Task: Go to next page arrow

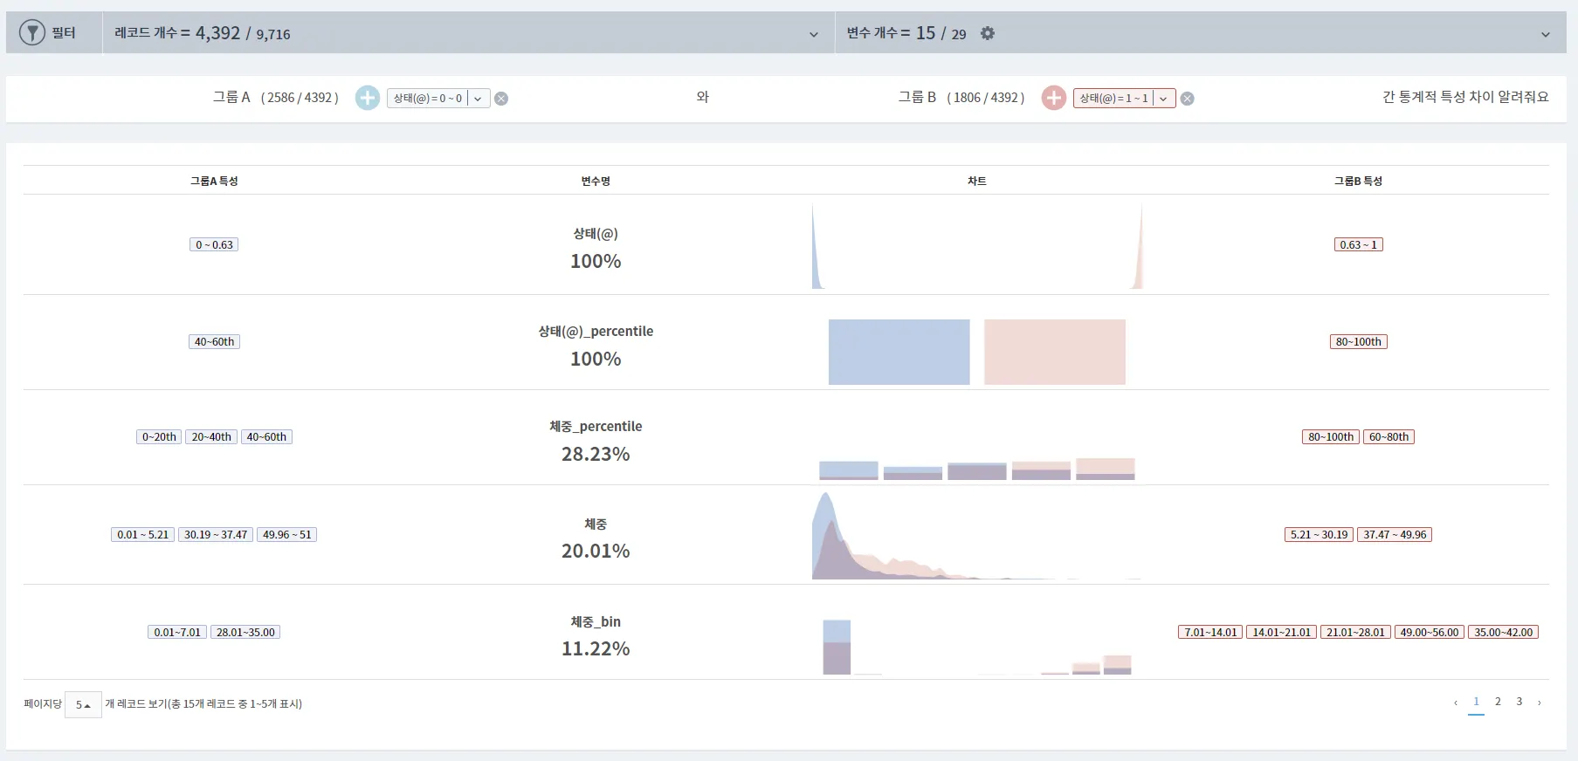Action: pyautogui.click(x=1540, y=703)
